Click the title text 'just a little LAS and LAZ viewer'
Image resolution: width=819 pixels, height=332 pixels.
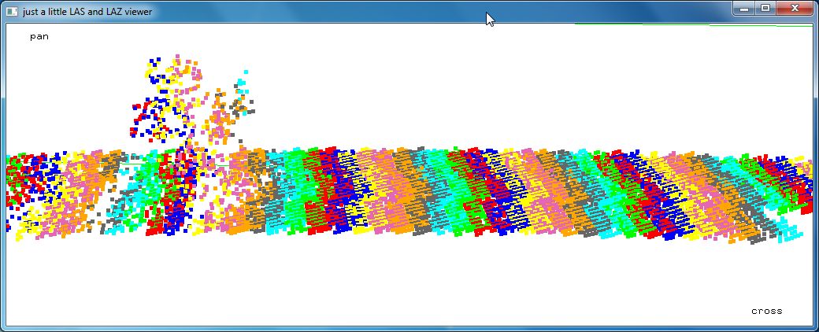[x=87, y=12]
